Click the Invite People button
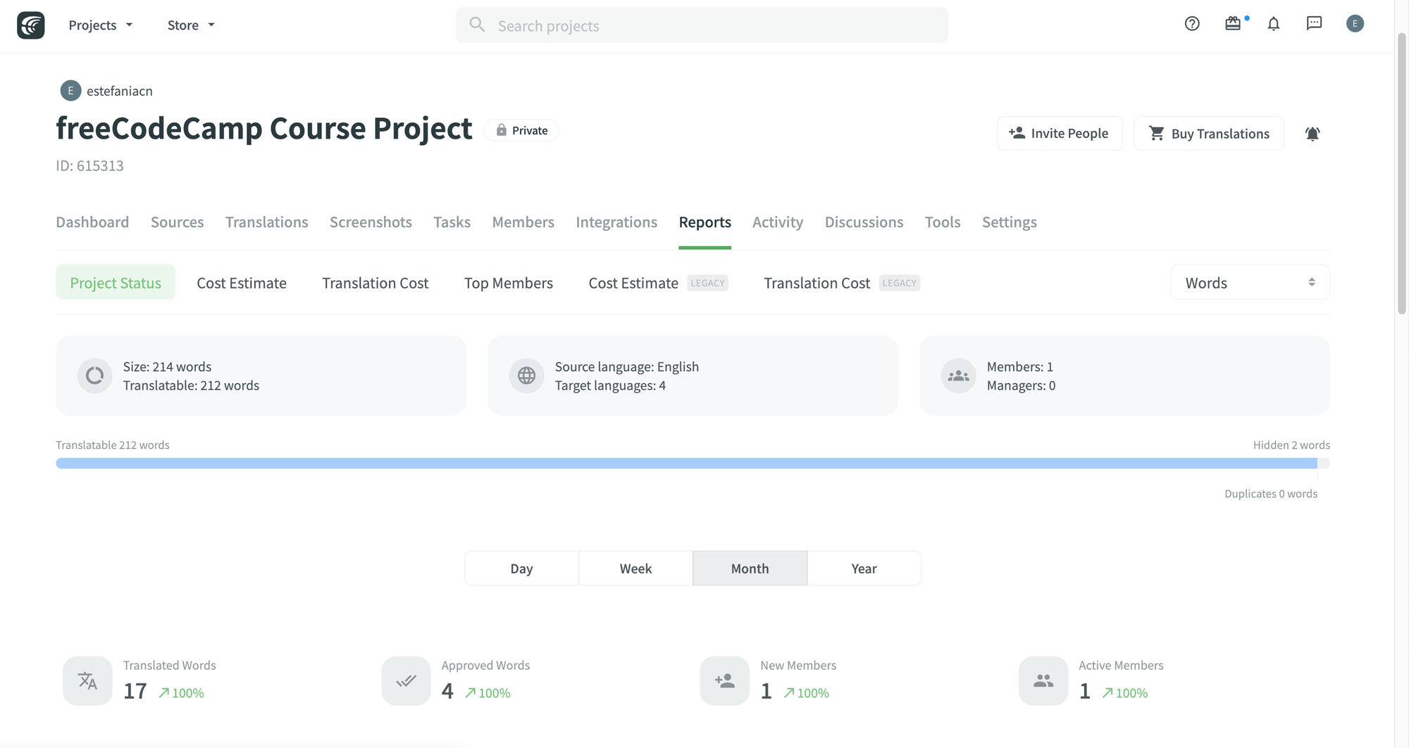This screenshot has width=1409, height=748. click(1060, 134)
